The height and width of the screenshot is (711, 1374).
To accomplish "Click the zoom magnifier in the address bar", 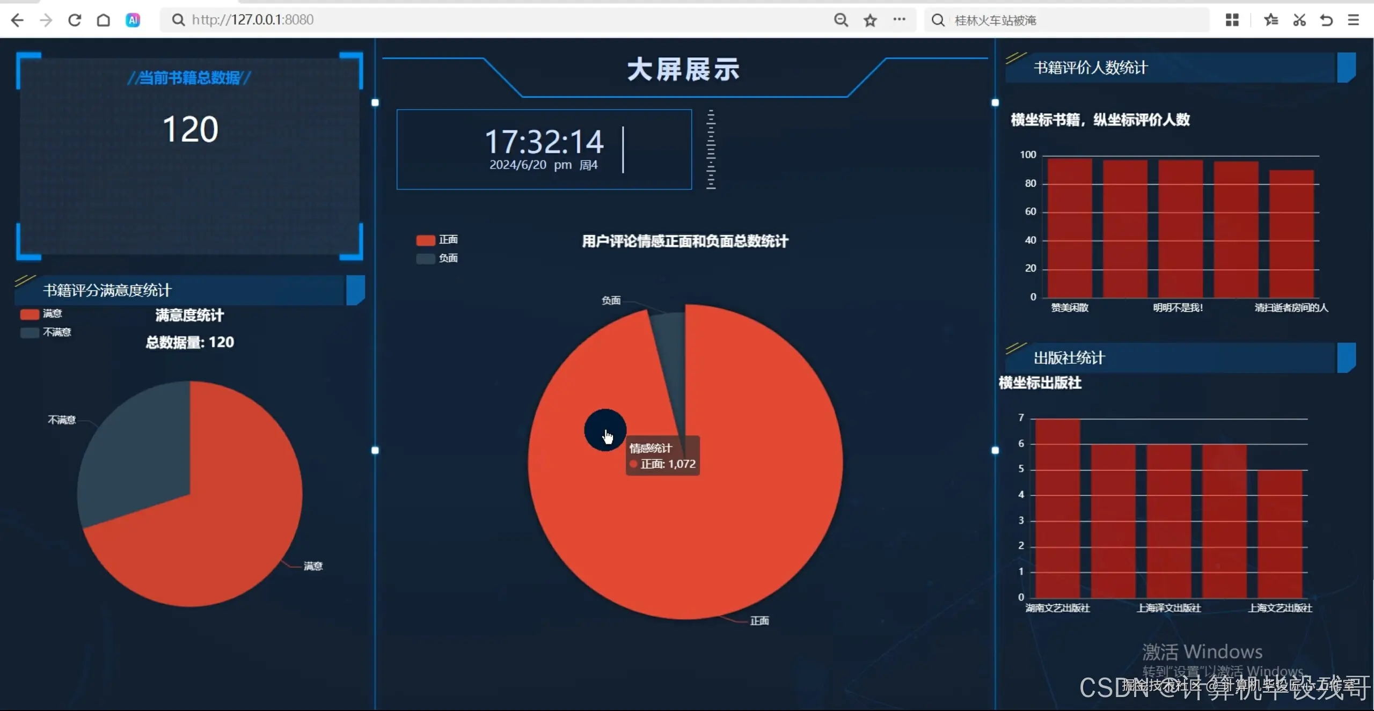I will pyautogui.click(x=841, y=20).
